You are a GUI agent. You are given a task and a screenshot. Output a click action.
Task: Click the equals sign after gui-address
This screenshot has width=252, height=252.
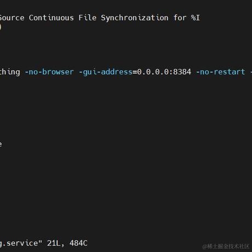click(x=135, y=72)
